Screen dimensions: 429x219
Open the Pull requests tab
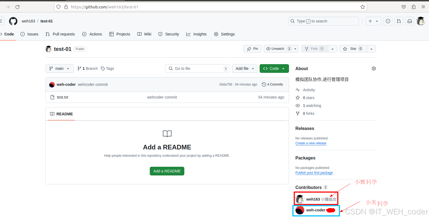(60, 34)
